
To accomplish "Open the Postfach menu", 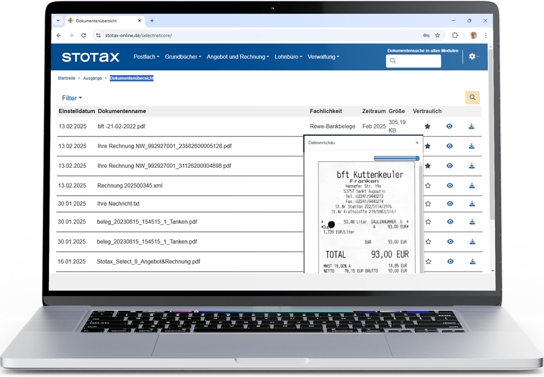I will click(146, 57).
